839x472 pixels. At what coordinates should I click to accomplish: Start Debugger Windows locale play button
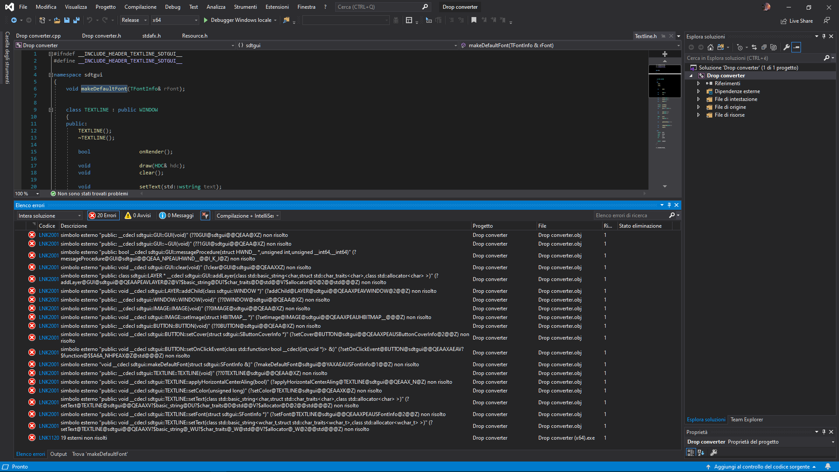click(x=206, y=20)
